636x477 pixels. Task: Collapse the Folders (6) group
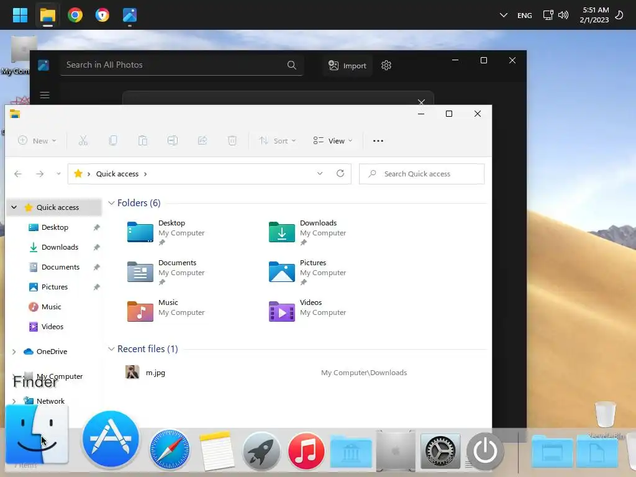[111, 203]
